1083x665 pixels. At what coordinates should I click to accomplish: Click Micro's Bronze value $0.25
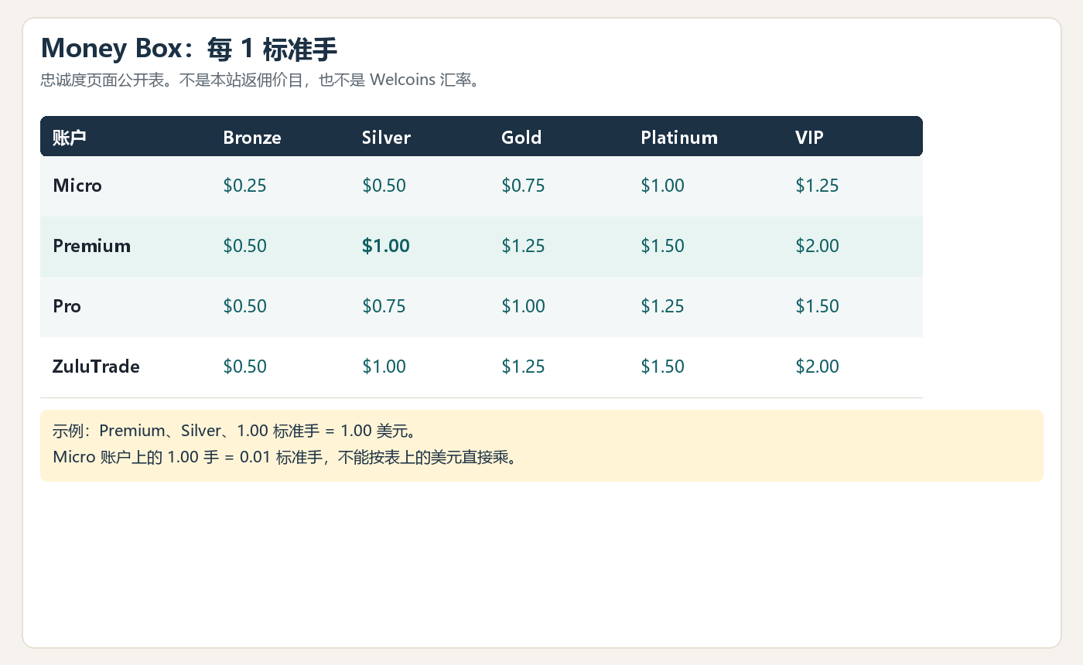tap(244, 186)
